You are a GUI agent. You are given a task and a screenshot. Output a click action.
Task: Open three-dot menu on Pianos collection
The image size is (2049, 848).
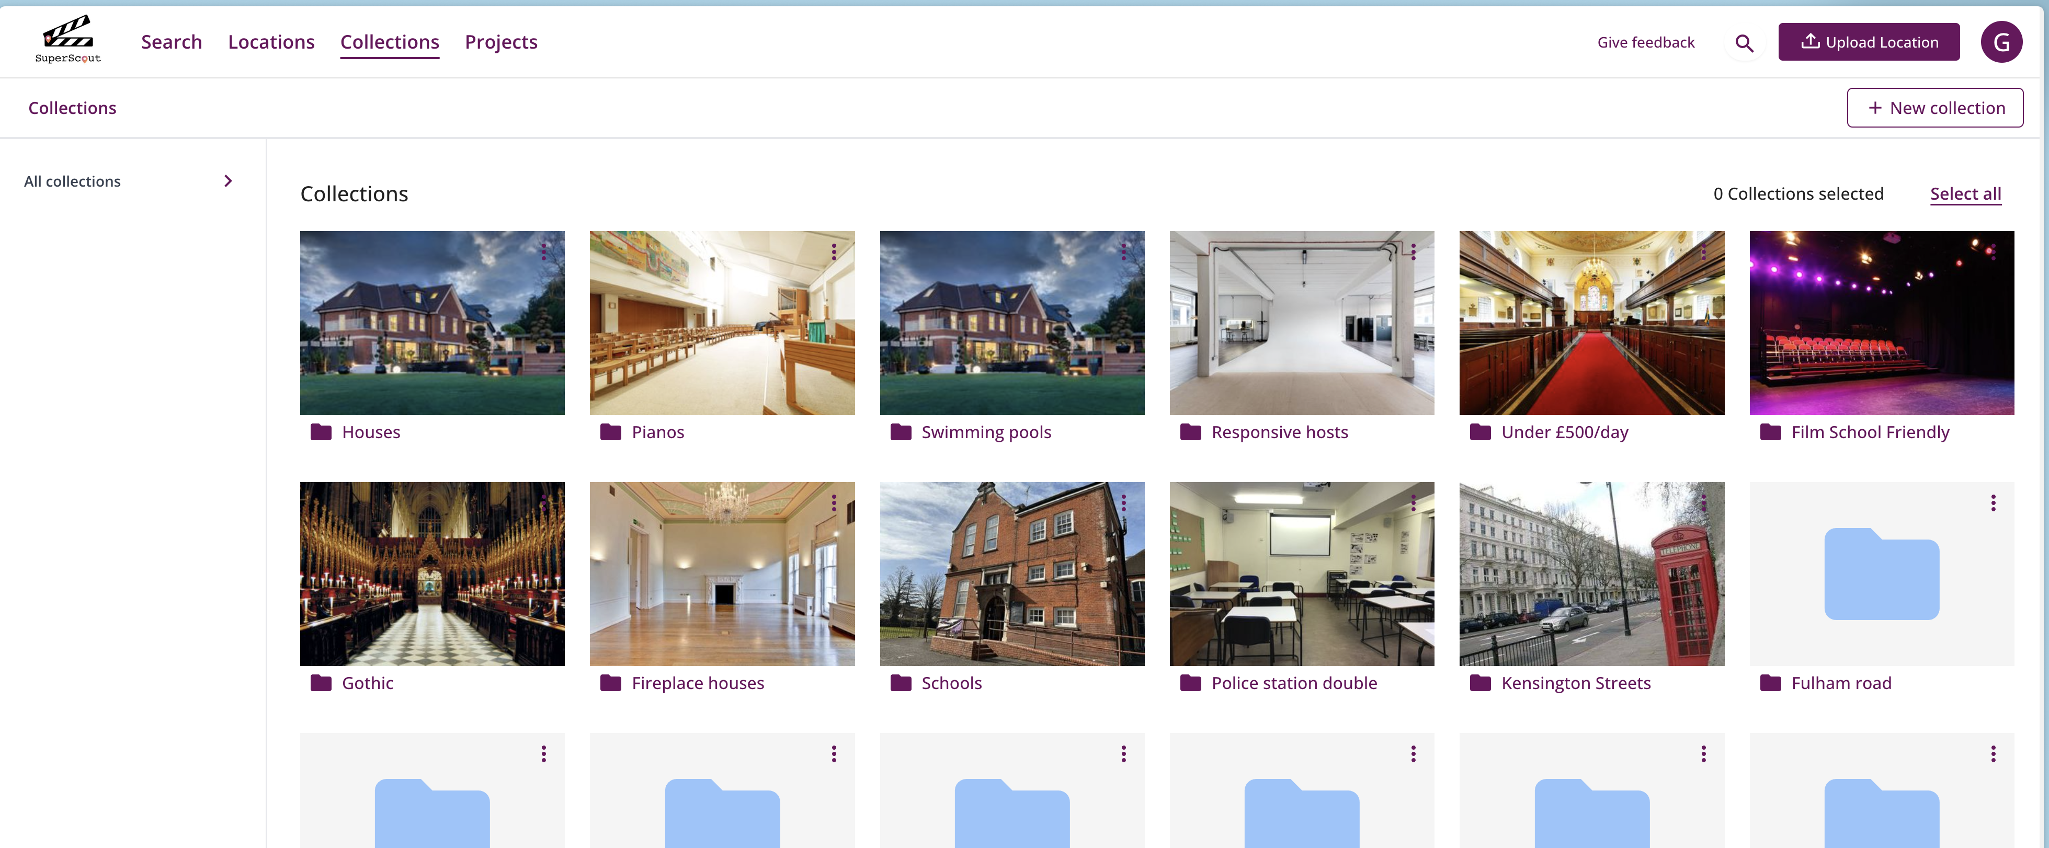click(834, 252)
